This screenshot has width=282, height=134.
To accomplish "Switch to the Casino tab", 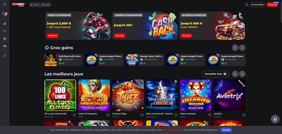I will pyautogui.click(x=34, y=5).
